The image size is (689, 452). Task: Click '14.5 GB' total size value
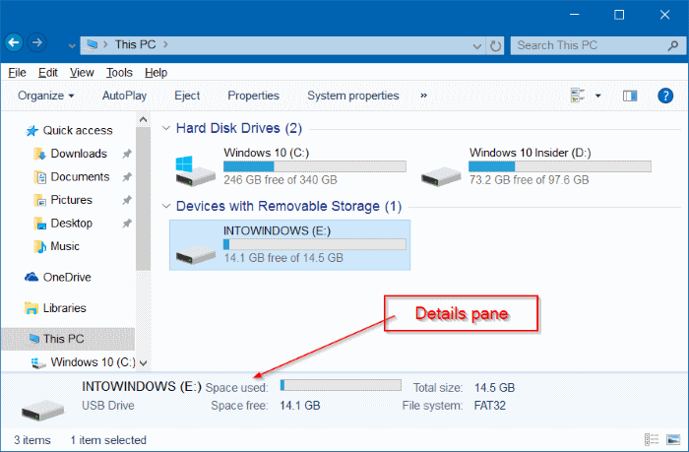click(494, 388)
